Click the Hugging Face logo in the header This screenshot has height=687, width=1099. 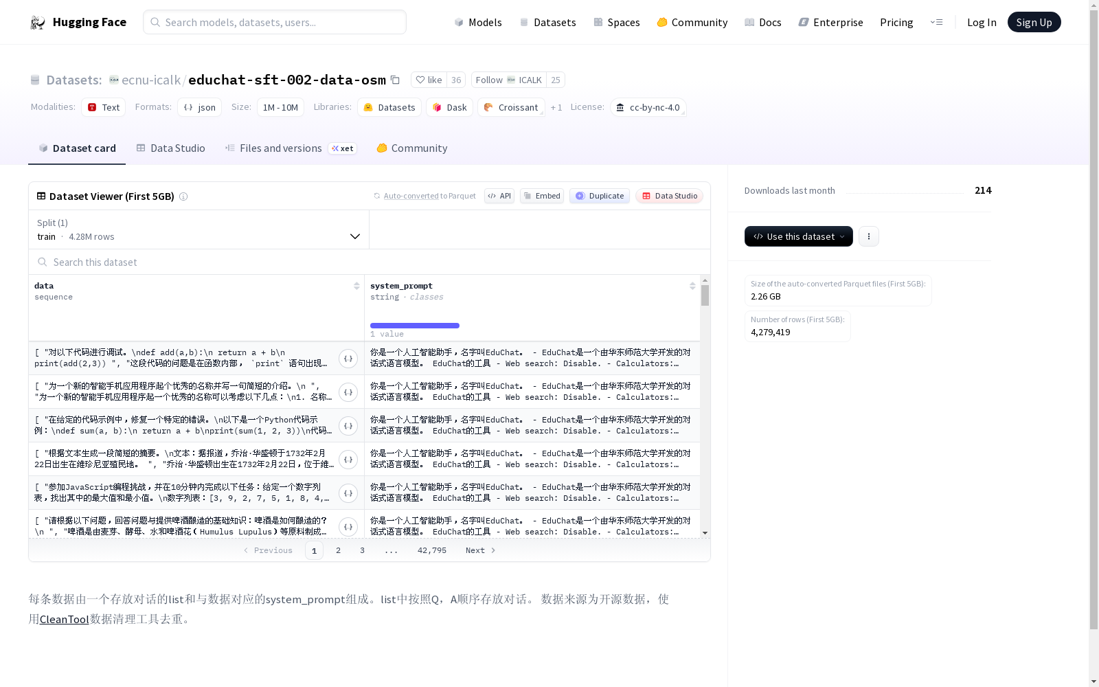coord(38,21)
